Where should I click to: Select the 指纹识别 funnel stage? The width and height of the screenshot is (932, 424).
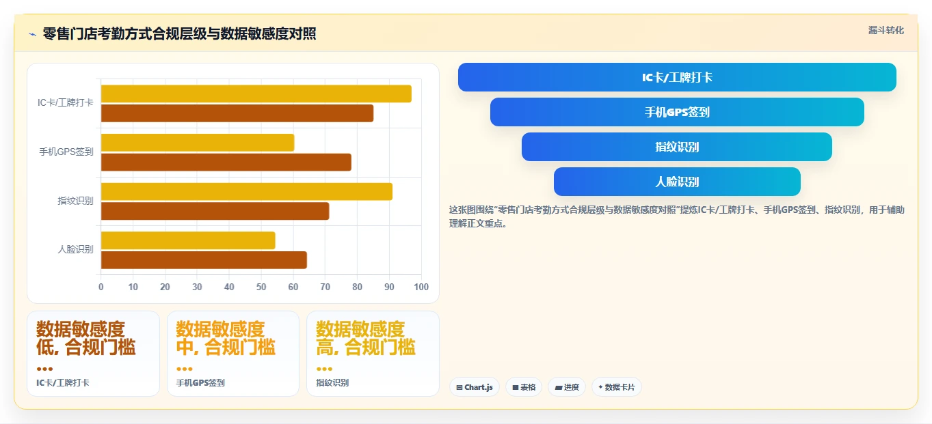(x=677, y=147)
